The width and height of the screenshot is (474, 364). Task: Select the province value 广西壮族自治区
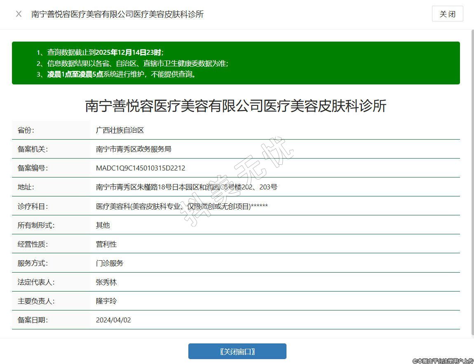(120, 130)
